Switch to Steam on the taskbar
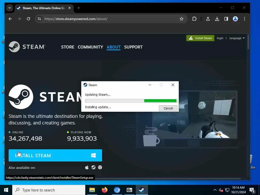260x195 pixels. (x=142, y=190)
